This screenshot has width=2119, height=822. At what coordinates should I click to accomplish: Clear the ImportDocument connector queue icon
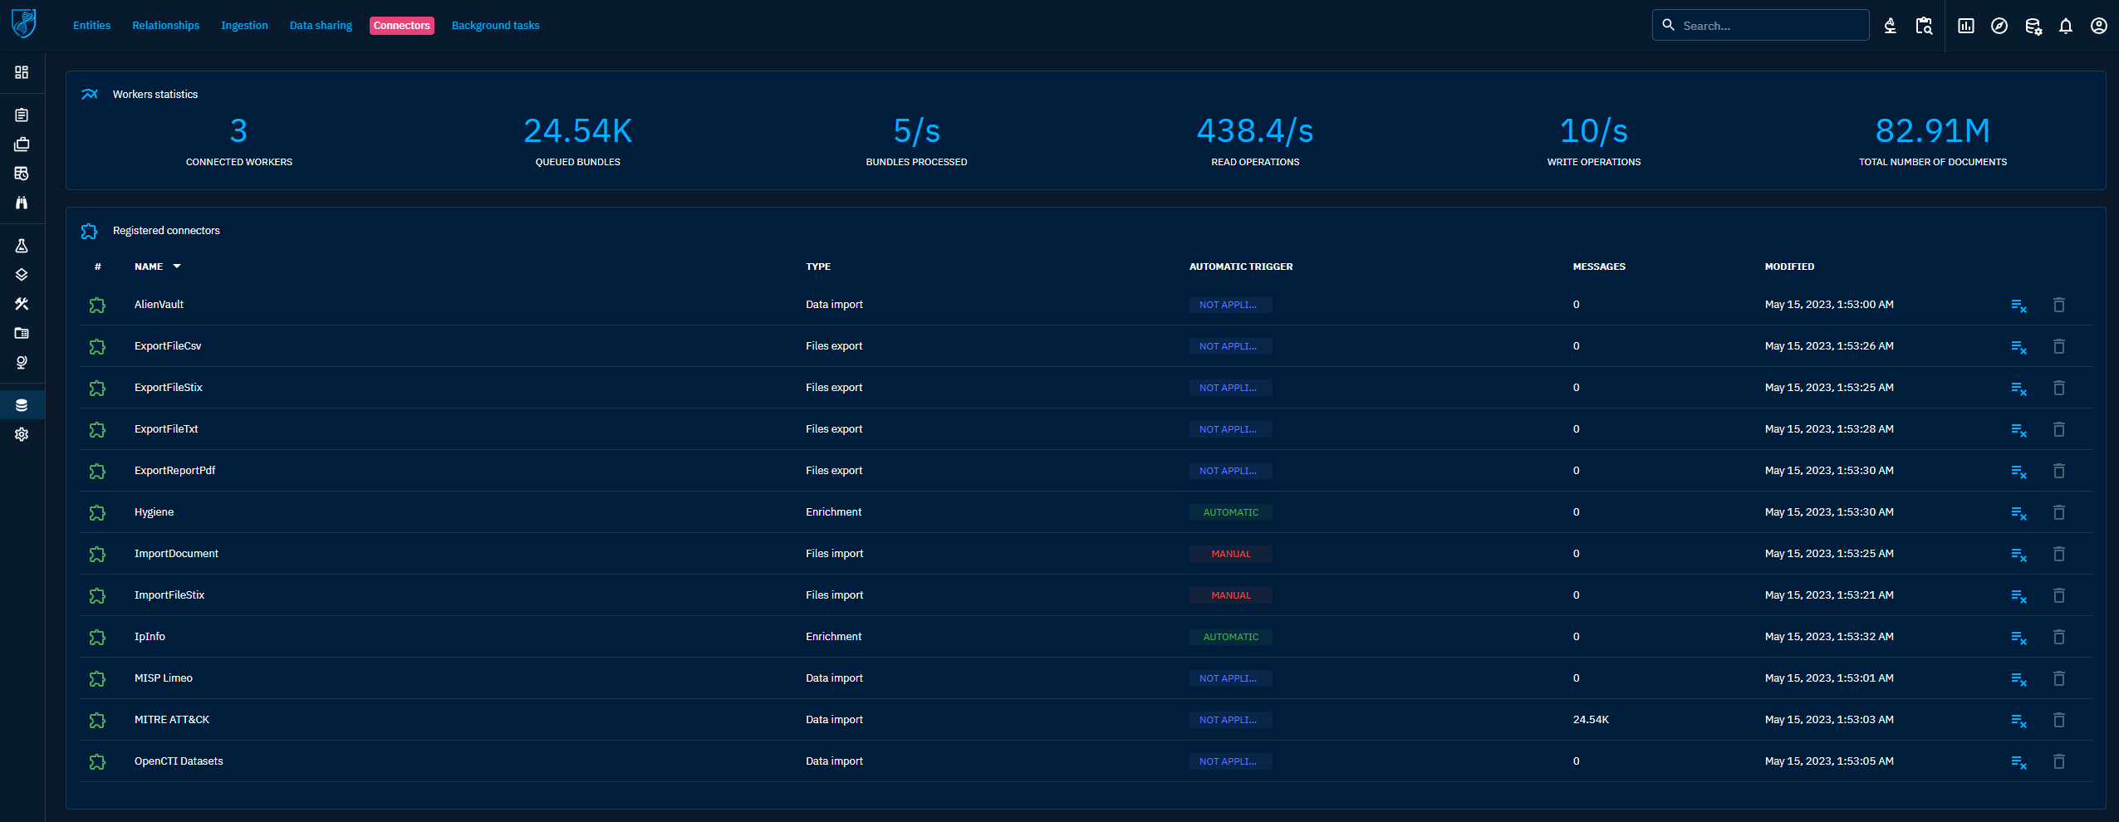[2018, 554]
